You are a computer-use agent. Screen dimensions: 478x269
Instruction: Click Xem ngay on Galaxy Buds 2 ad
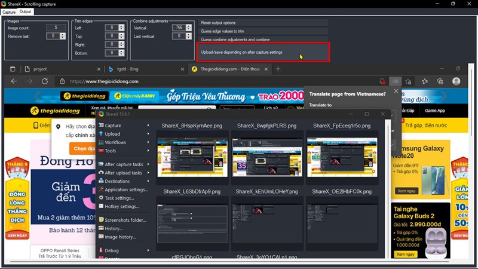tap(405, 254)
